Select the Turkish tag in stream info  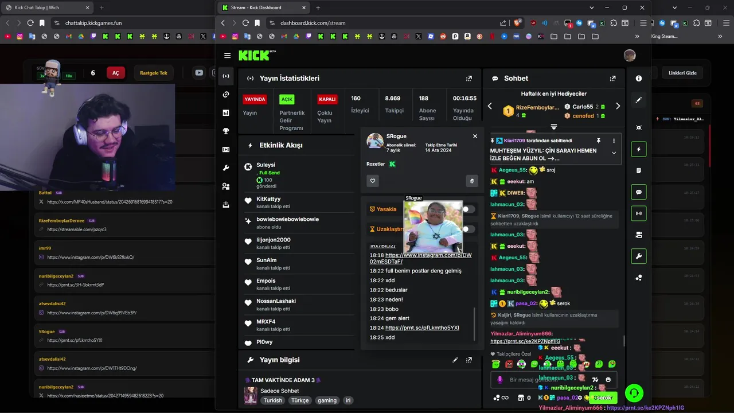point(273,400)
